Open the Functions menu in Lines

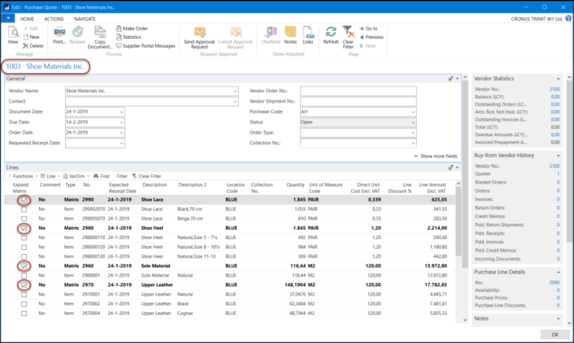point(23,176)
